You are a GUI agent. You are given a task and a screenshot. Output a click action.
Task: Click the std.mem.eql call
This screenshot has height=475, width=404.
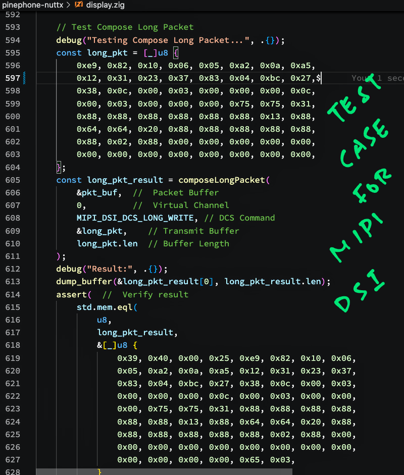(104, 307)
